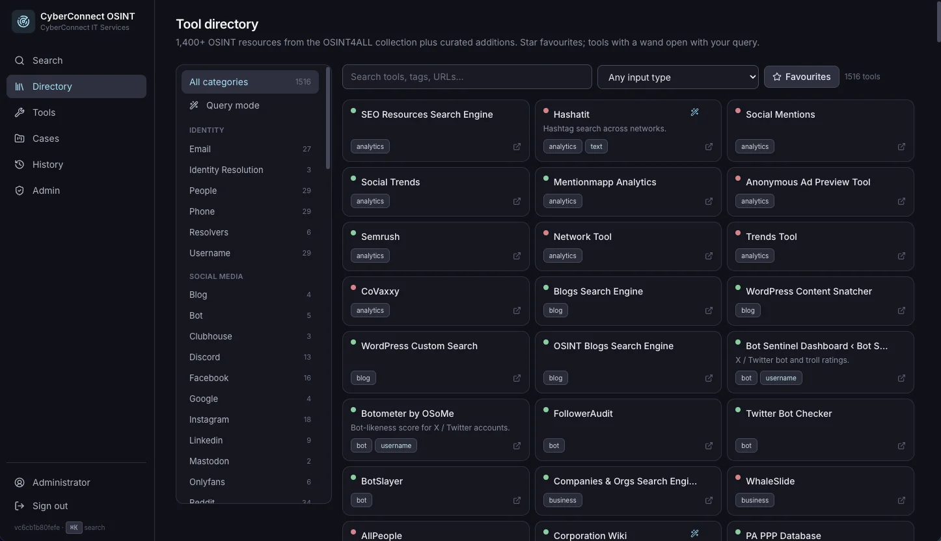Viewport: 941px width, 541px height.
Task: Select All categories filter
Action: (250, 82)
